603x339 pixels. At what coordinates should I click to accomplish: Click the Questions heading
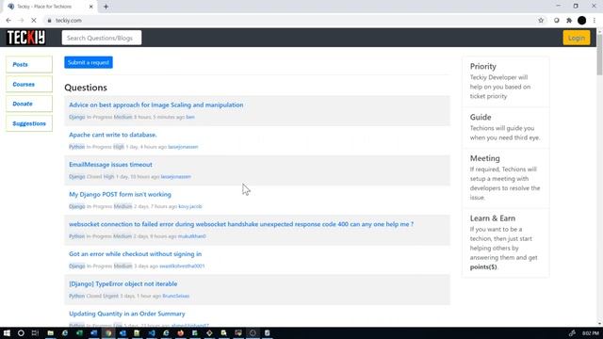86,88
